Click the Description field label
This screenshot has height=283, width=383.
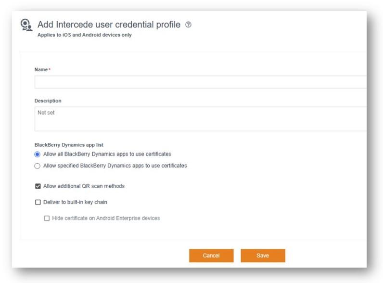48,101
